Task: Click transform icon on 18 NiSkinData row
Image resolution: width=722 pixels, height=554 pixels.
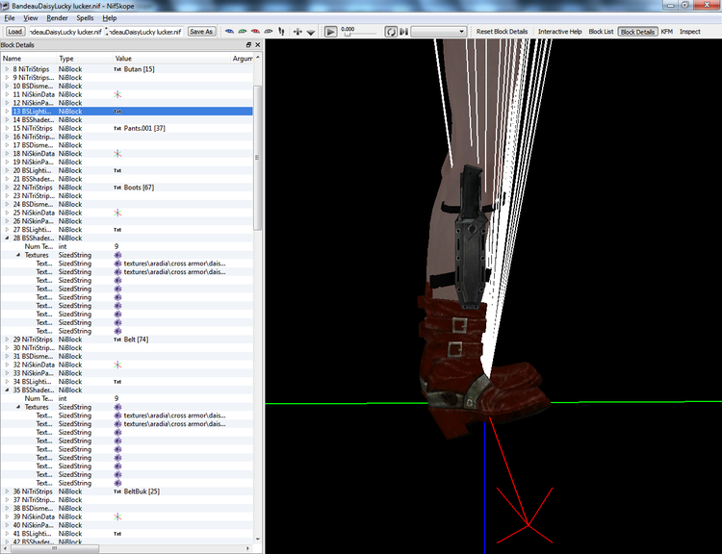Action: tap(117, 154)
